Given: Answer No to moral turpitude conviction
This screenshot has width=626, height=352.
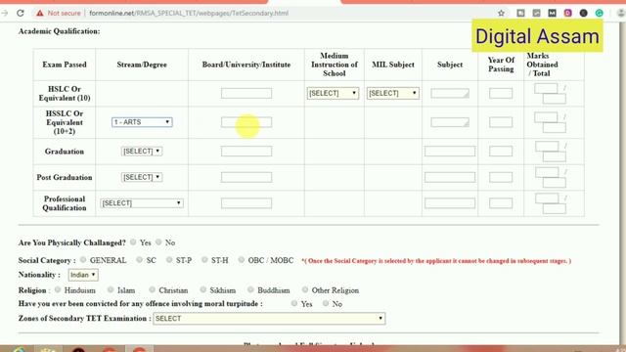Looking at the screenshot, I should [x=326, y=303].
